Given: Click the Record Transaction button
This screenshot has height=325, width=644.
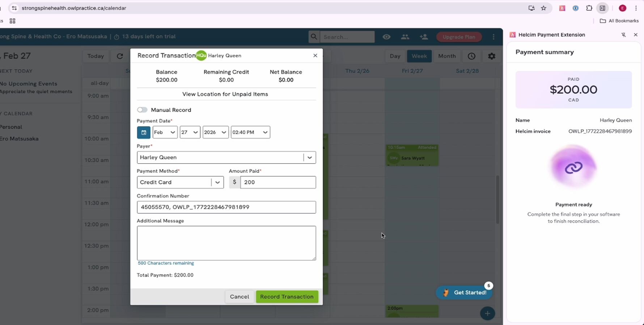Looking at the screenshot, I should click(287, 296).
